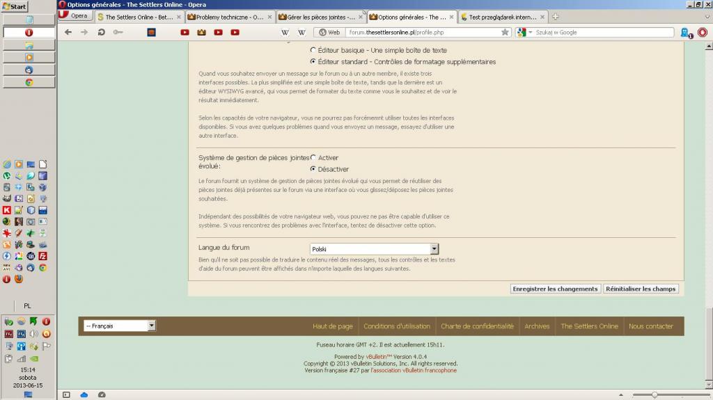This screenshot has width=713, height=400.
Task: Click the Chrome taskbar button
Action: (x=29, y=82)
